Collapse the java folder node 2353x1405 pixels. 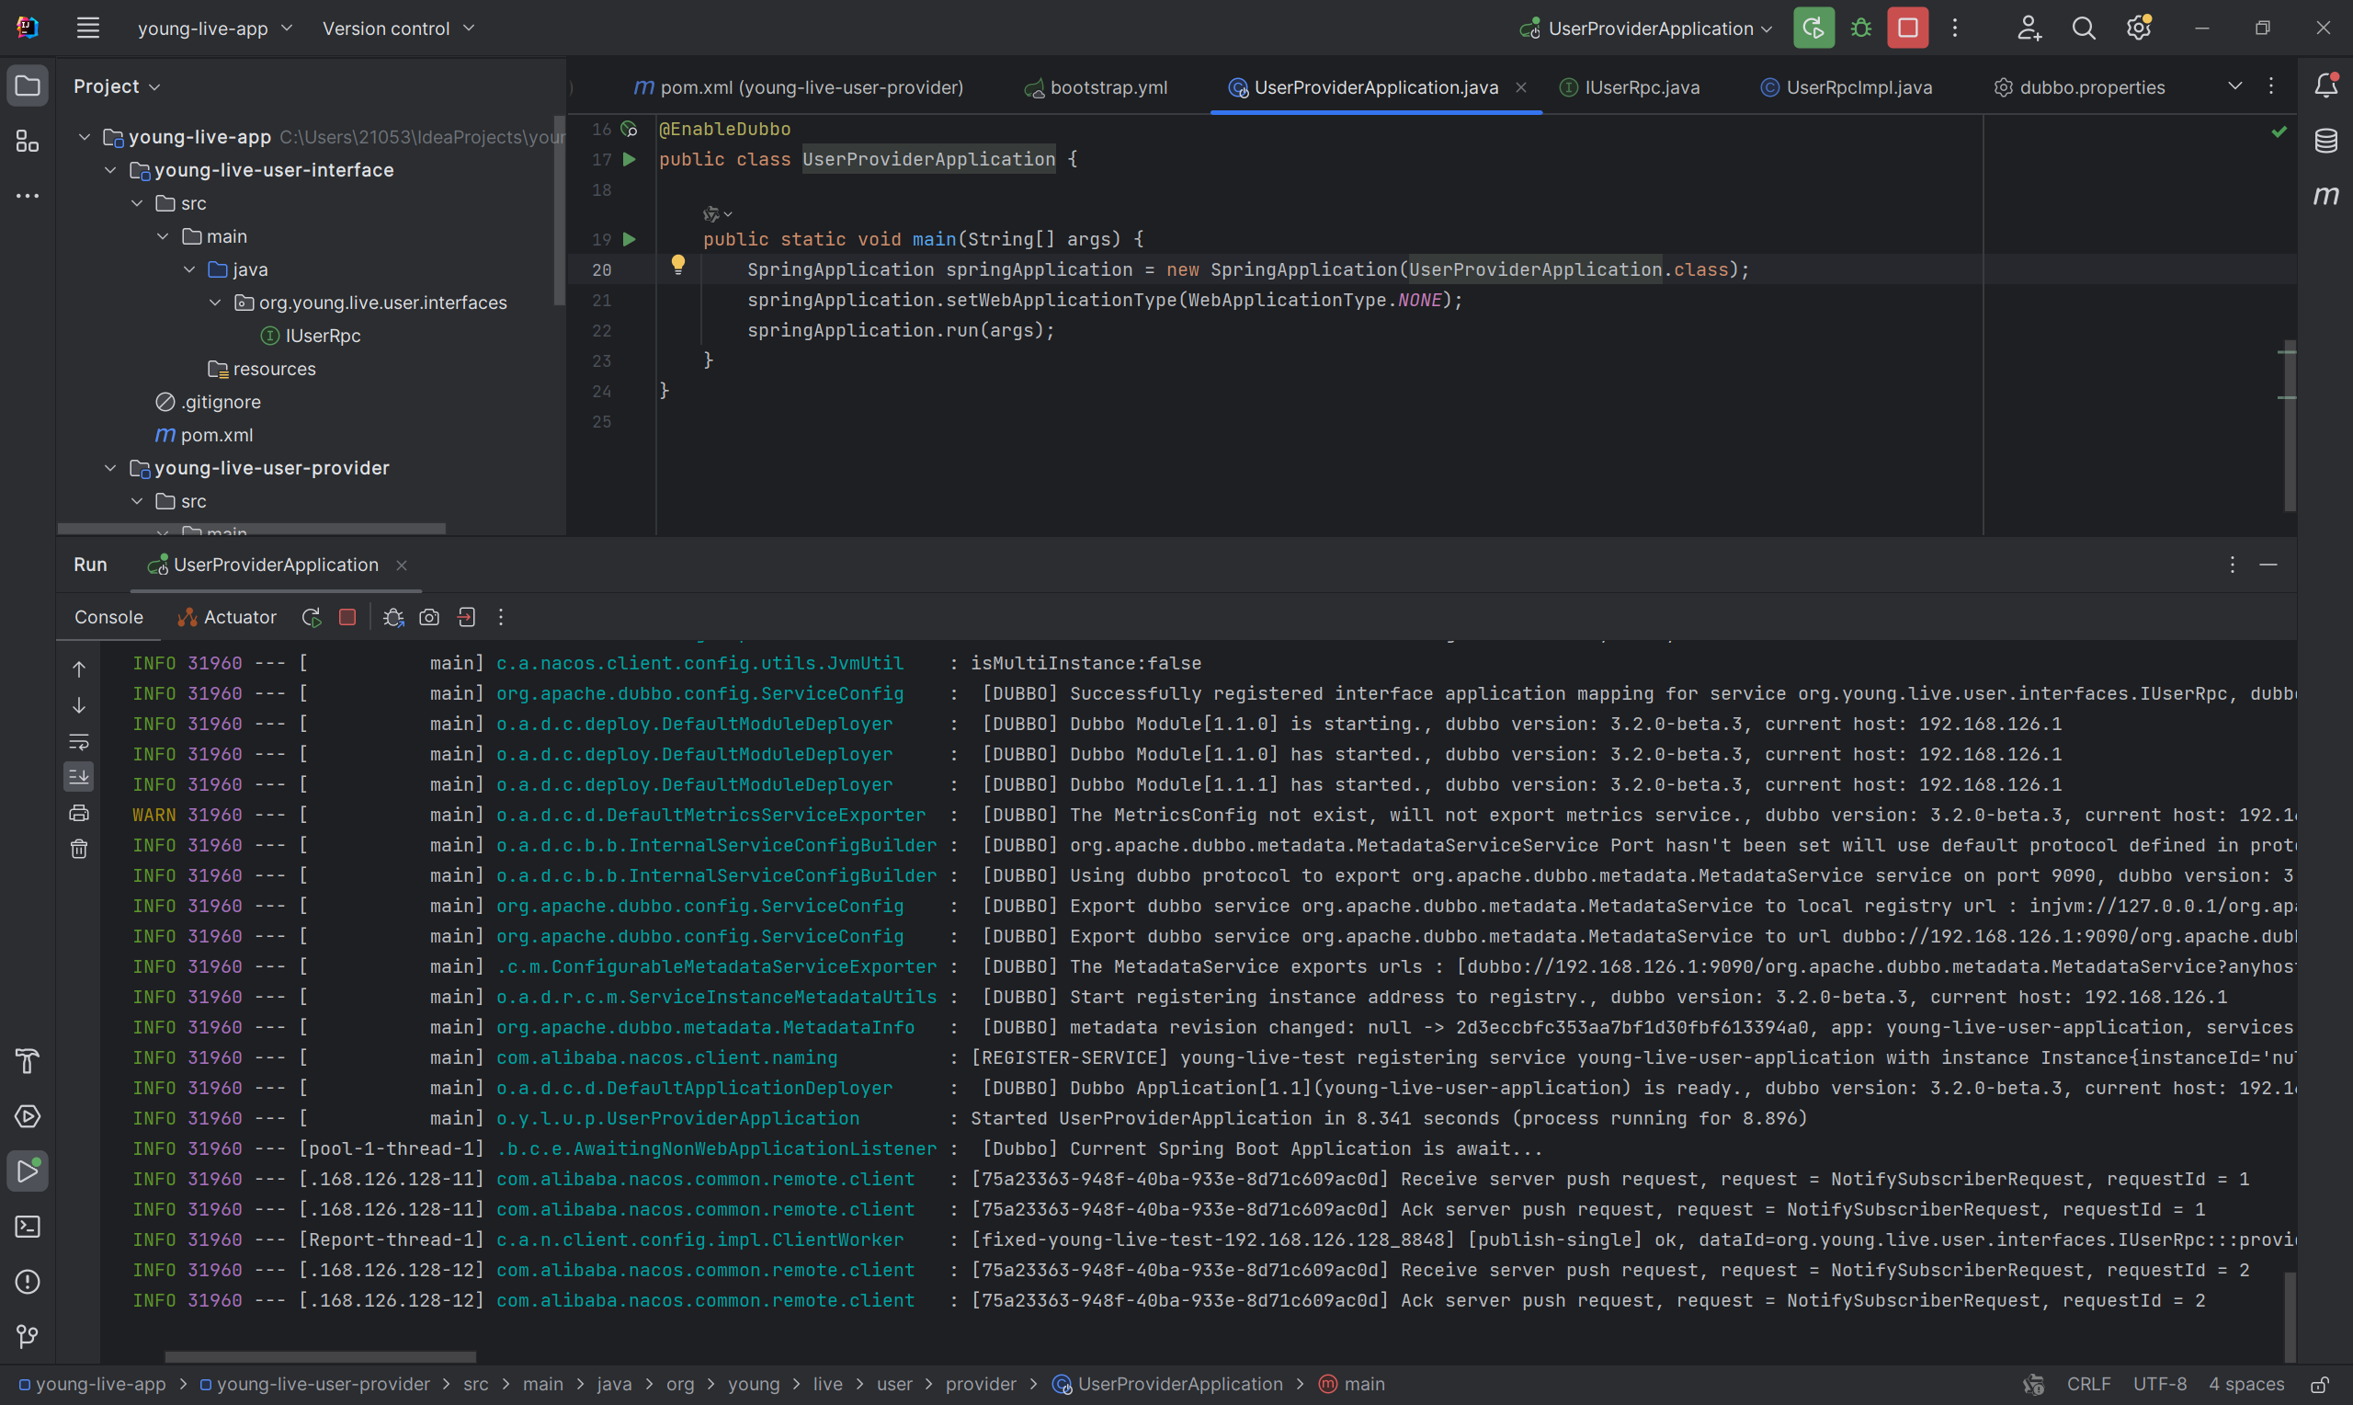click(189, 269)
